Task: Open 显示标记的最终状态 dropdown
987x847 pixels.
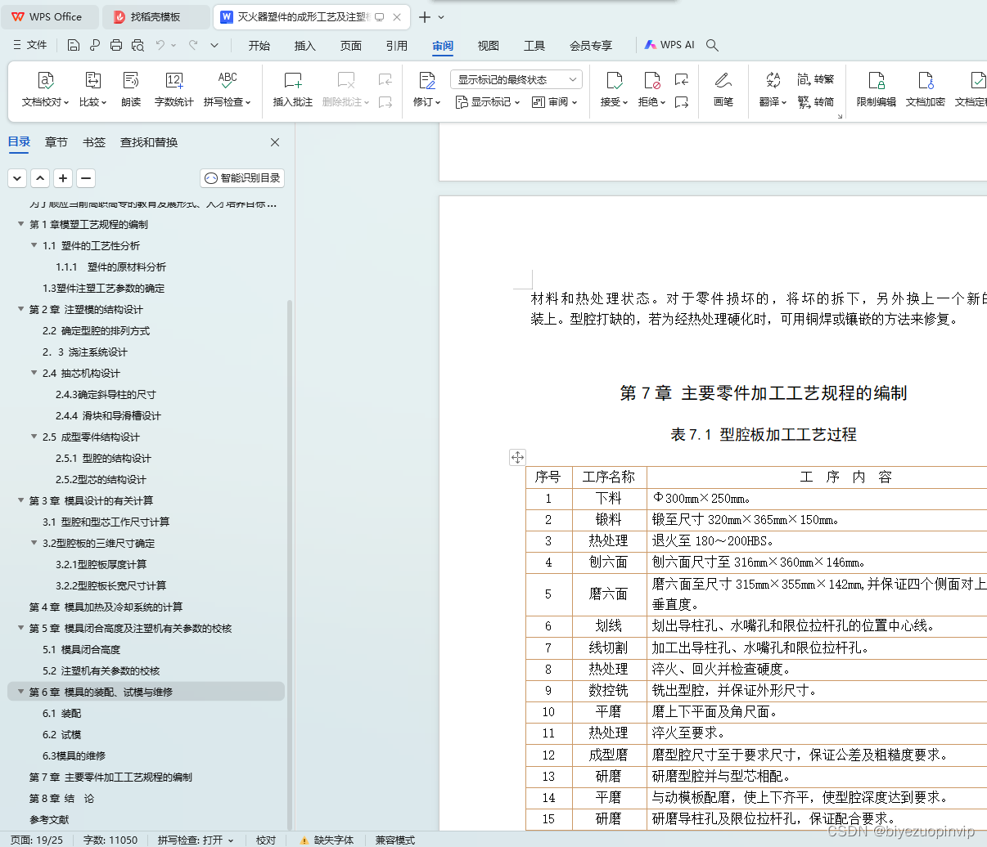Action: click(x=516, y=79)
